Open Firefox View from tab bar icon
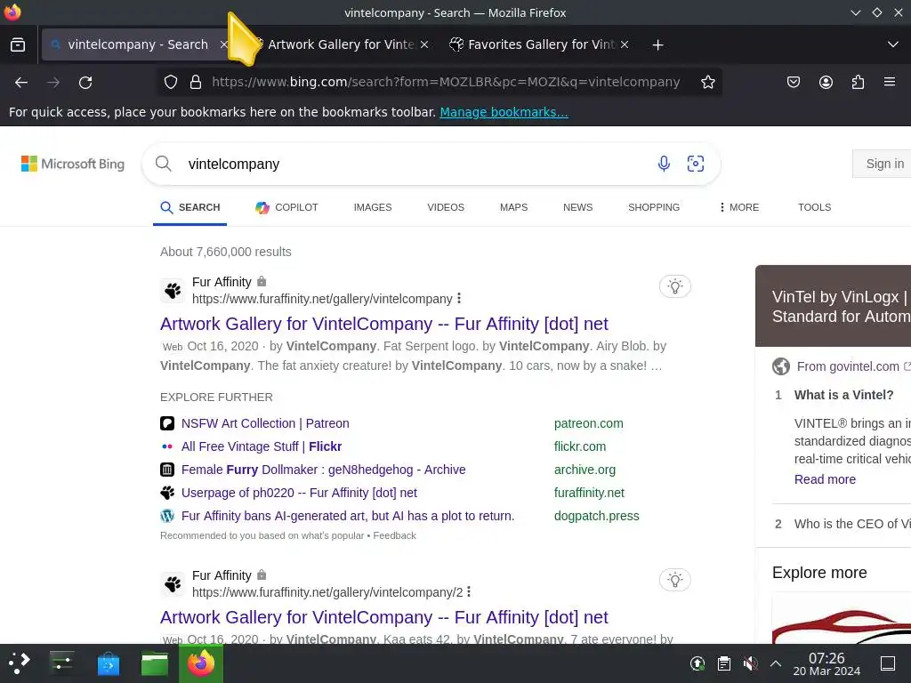This screenshot has height=683, width=911. pyautogui.click(x=18, y=44)
